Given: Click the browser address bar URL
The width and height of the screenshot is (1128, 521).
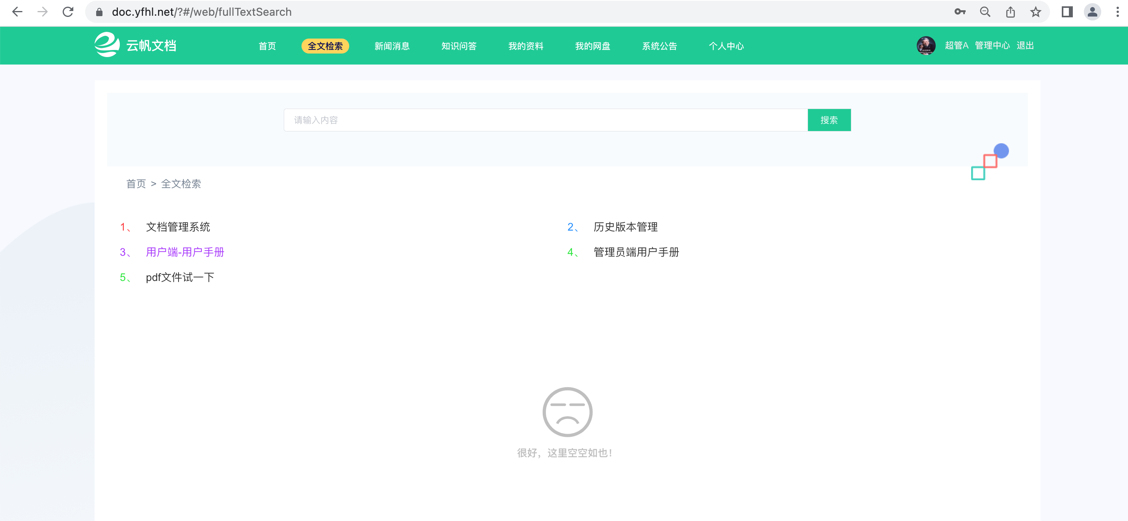Looking at the screenshot, I should click(x=201, y=12).
